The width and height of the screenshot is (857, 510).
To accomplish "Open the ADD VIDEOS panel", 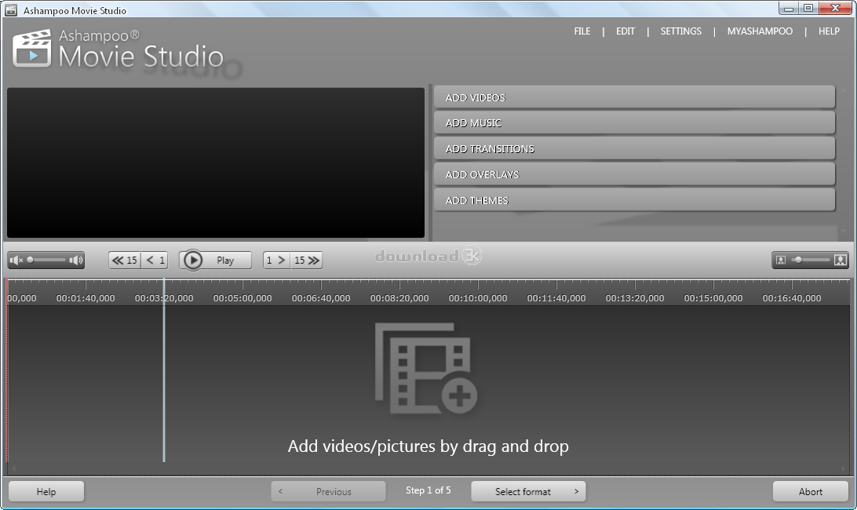I will pyautogui.click(x=635, y=97).
